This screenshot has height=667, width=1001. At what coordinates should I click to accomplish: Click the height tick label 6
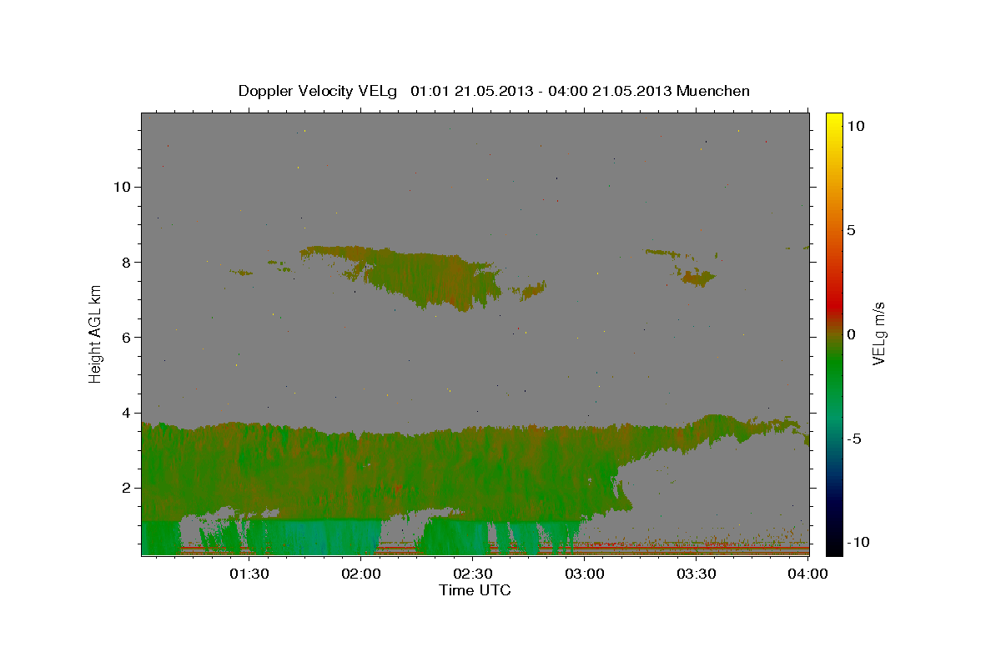pos(125,337)
